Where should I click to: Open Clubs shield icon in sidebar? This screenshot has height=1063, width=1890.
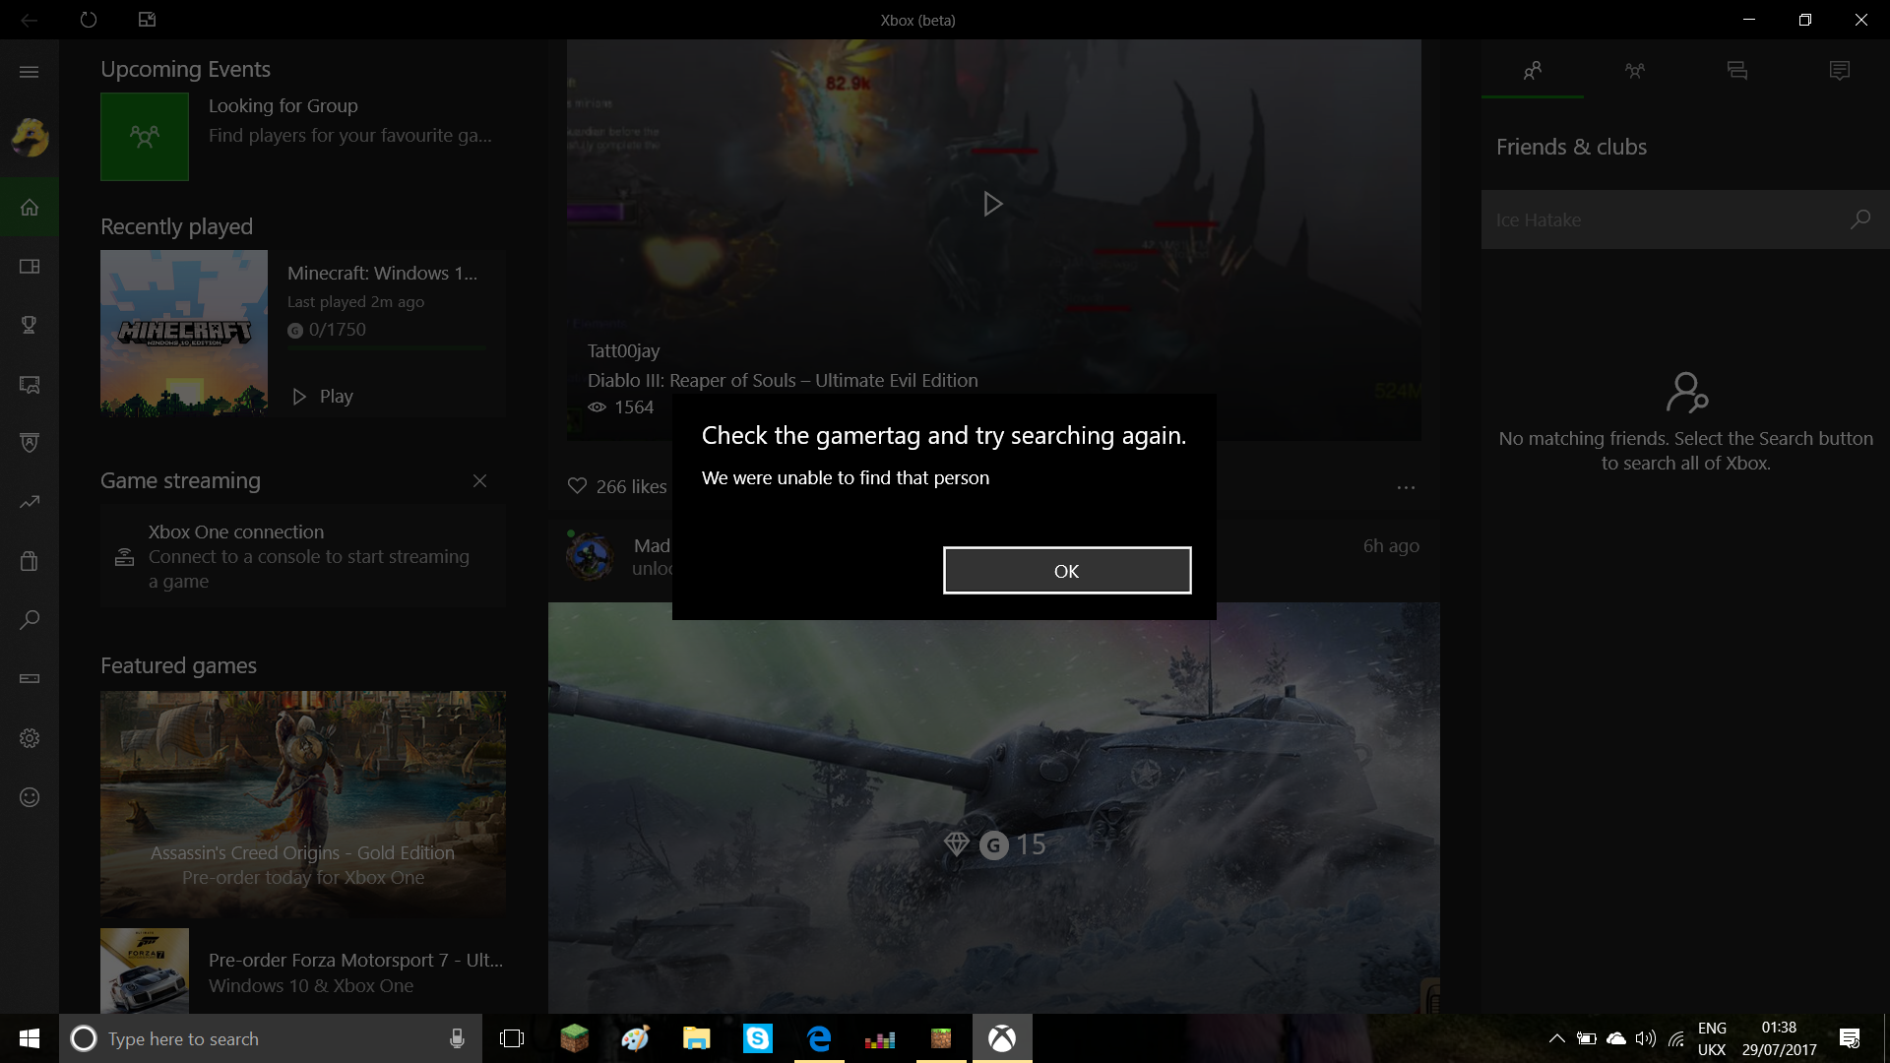30,443
